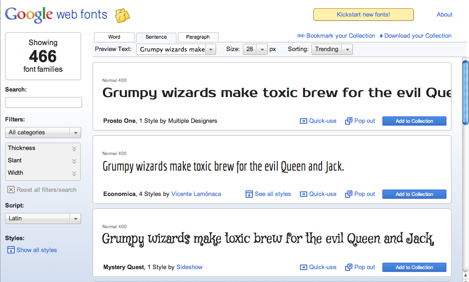Click the Mystery Quest font name

[123, 267]
